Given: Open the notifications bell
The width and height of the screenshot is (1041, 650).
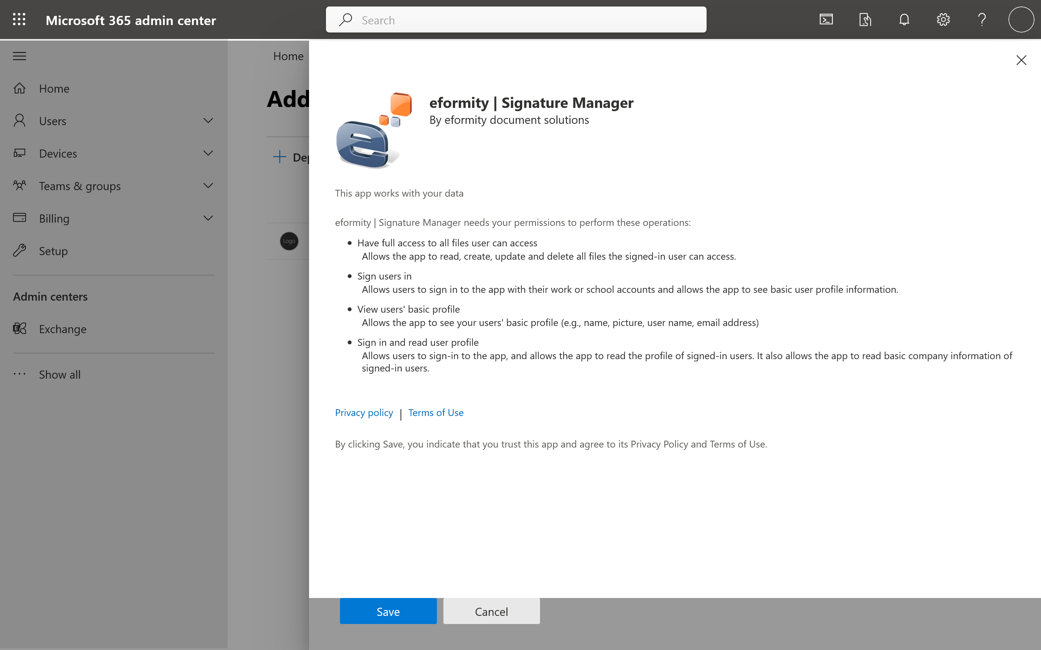Looking at the screenshot, I should 904,19.
